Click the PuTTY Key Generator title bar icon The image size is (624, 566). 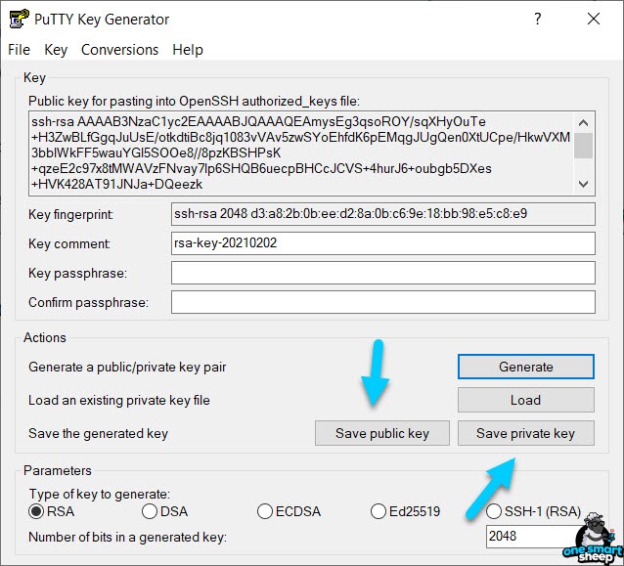coord(19,19)
